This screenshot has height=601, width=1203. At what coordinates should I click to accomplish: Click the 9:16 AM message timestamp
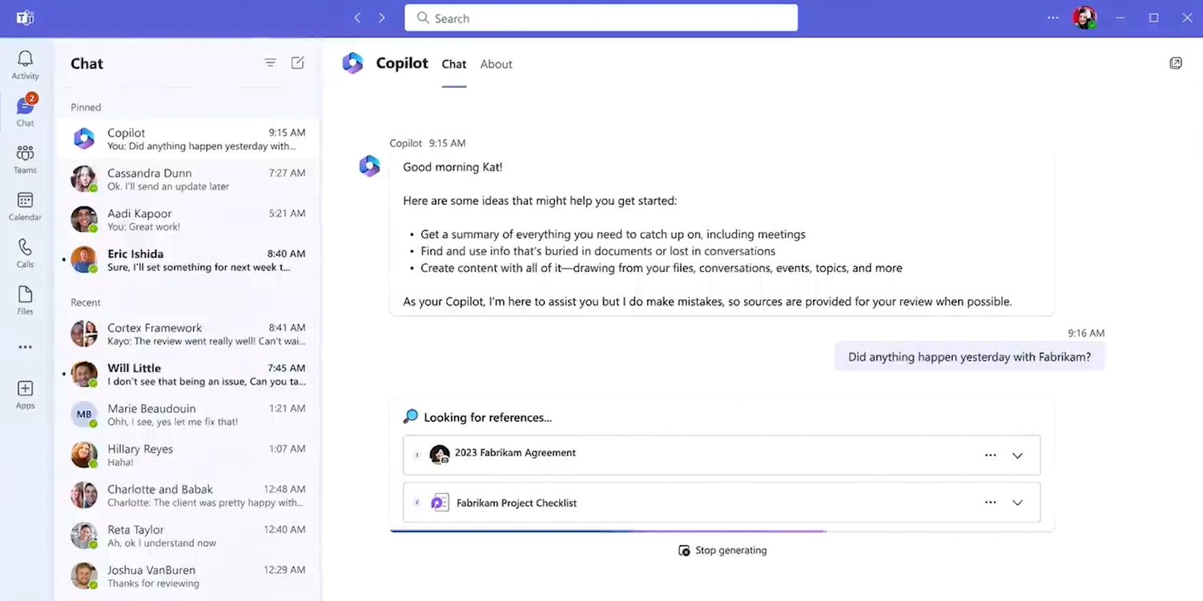[1086, 333]
